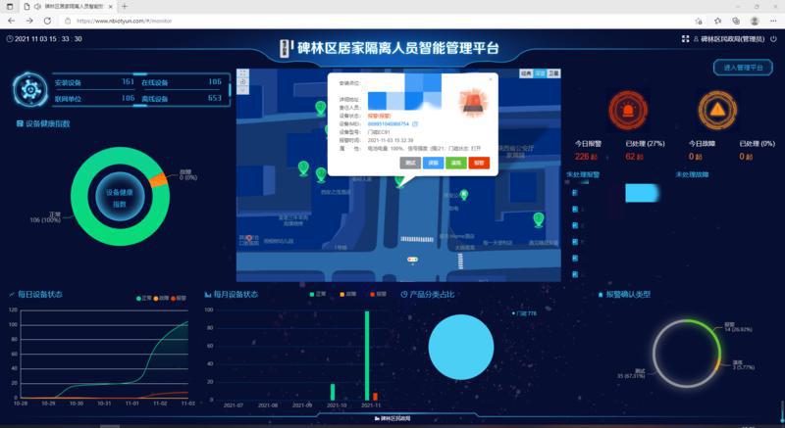Click the browser refresh button

click(40, 20)
